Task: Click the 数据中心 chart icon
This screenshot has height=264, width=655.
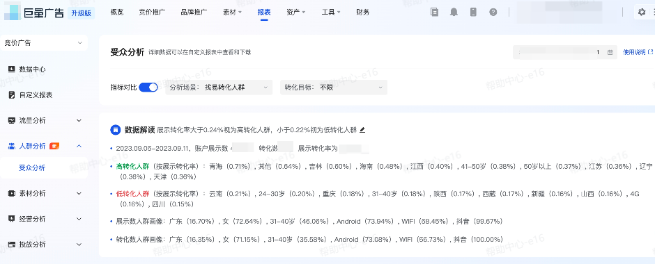Action: coord(12,69)
